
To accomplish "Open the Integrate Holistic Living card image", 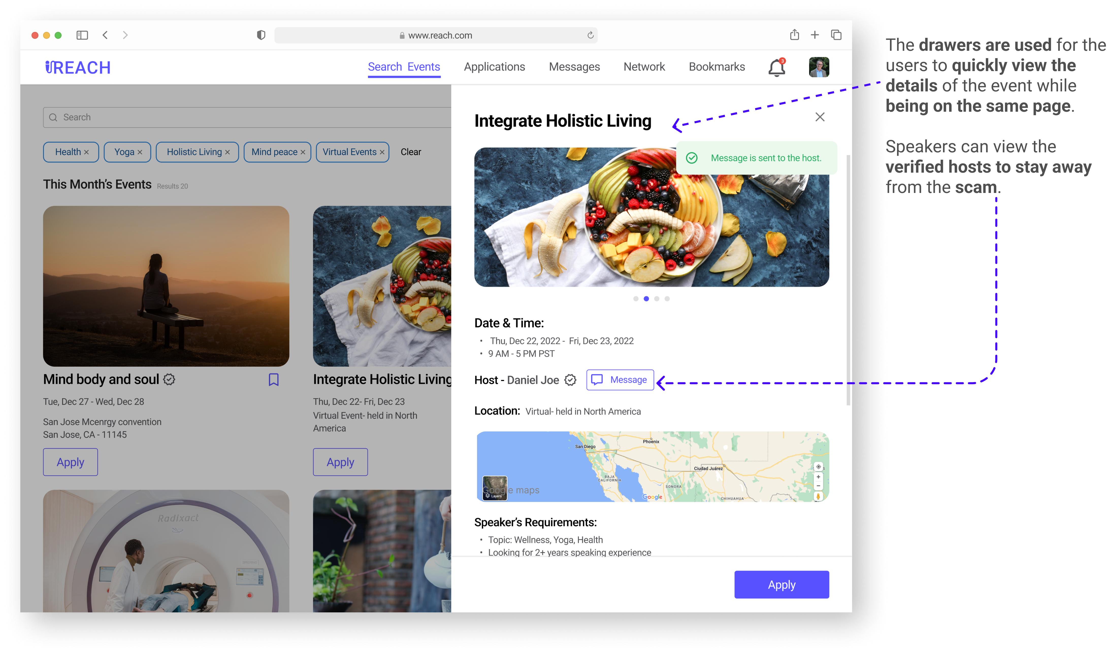I will click(382, 286).
